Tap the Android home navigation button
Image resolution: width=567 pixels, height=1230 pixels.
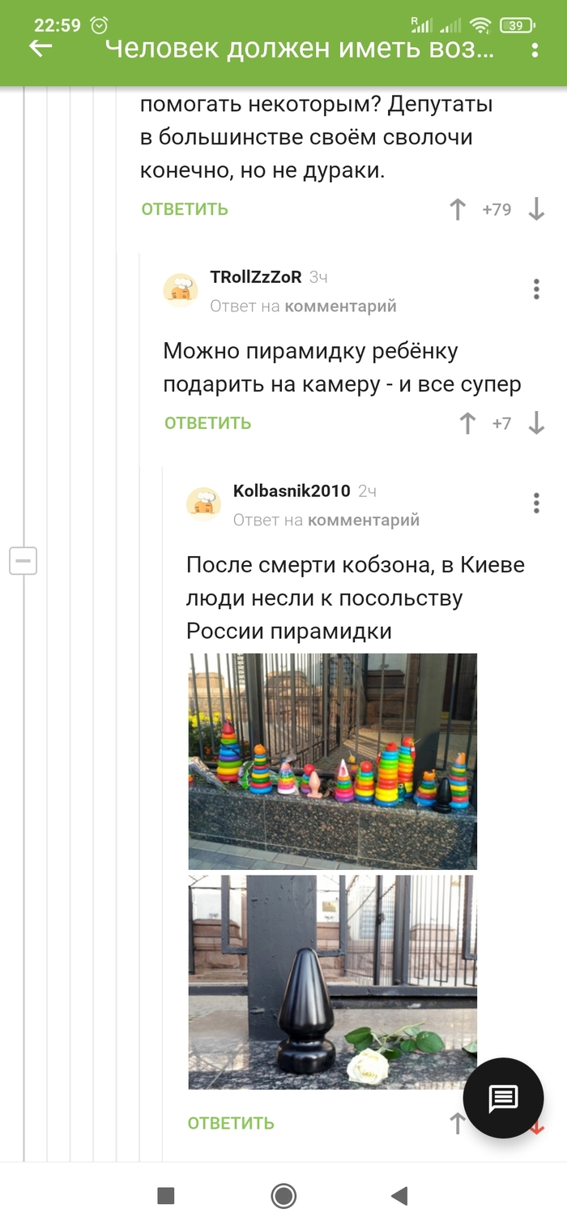click(x=283, y=1195)
